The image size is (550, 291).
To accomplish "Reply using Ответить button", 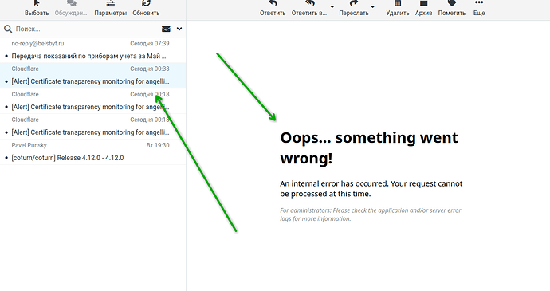I will point(273,8).
